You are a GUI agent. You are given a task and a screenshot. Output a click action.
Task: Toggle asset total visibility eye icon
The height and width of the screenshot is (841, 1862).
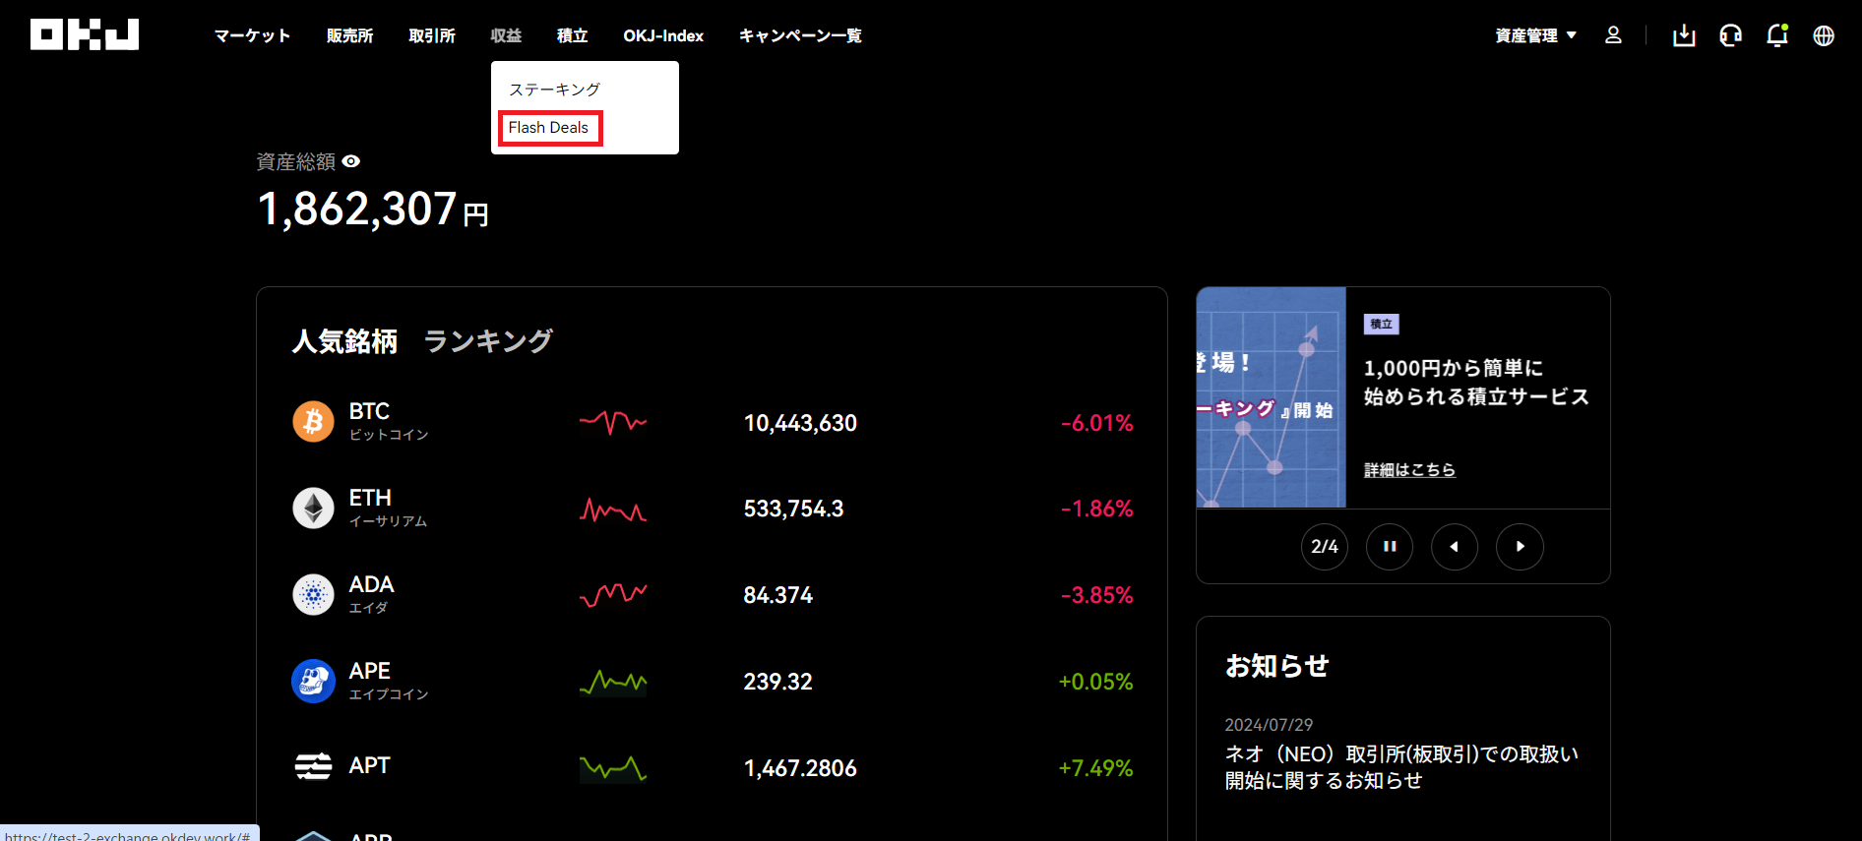click(351, 161)
